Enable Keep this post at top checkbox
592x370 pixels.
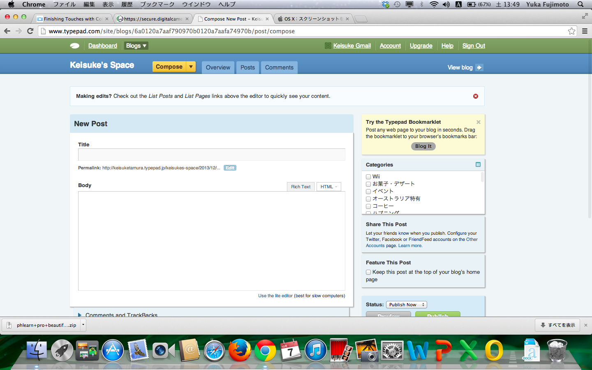point(368,272)
